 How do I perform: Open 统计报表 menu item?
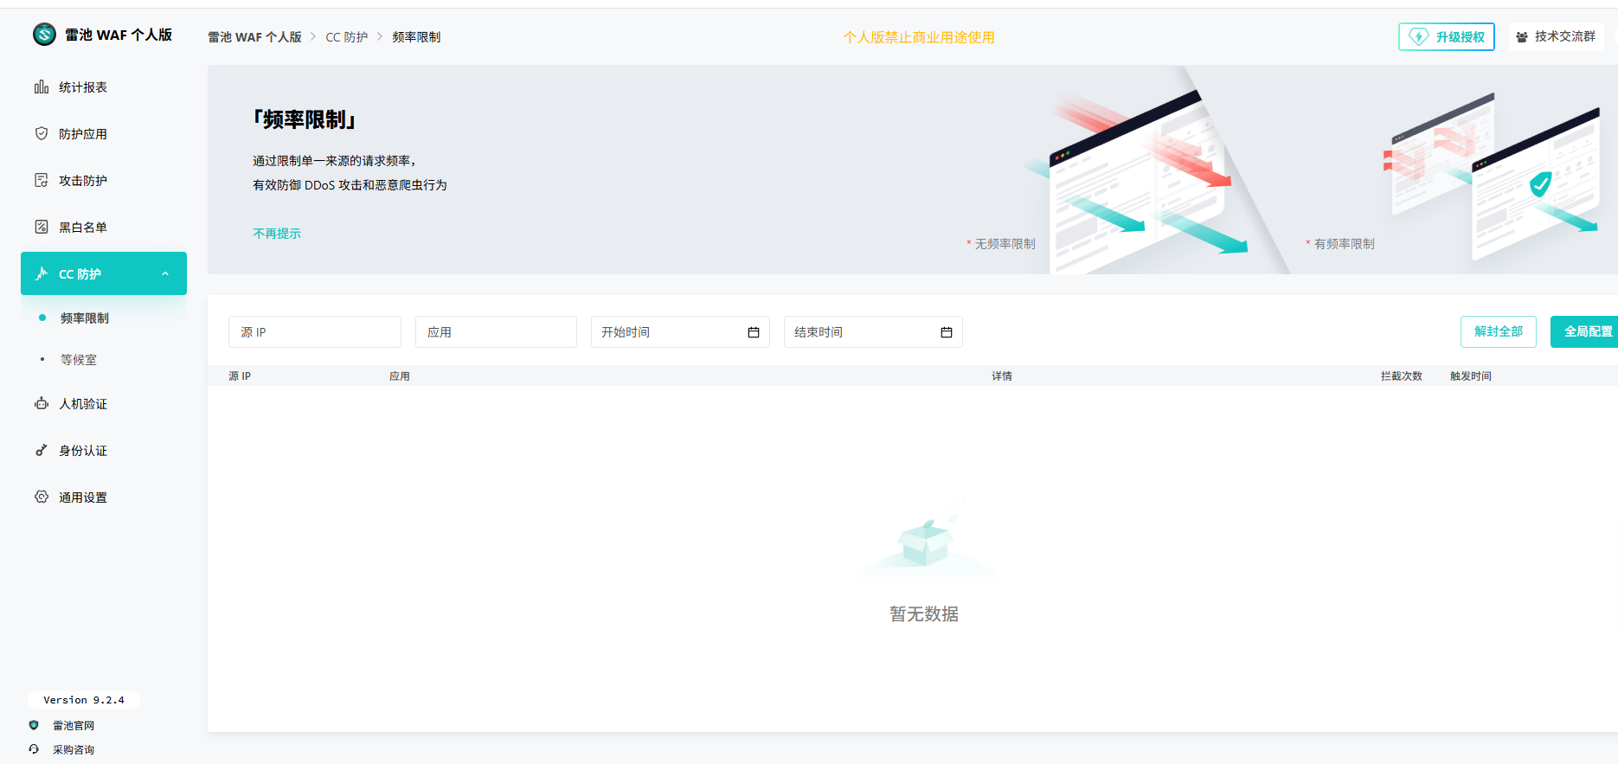[x=104, y=87]
